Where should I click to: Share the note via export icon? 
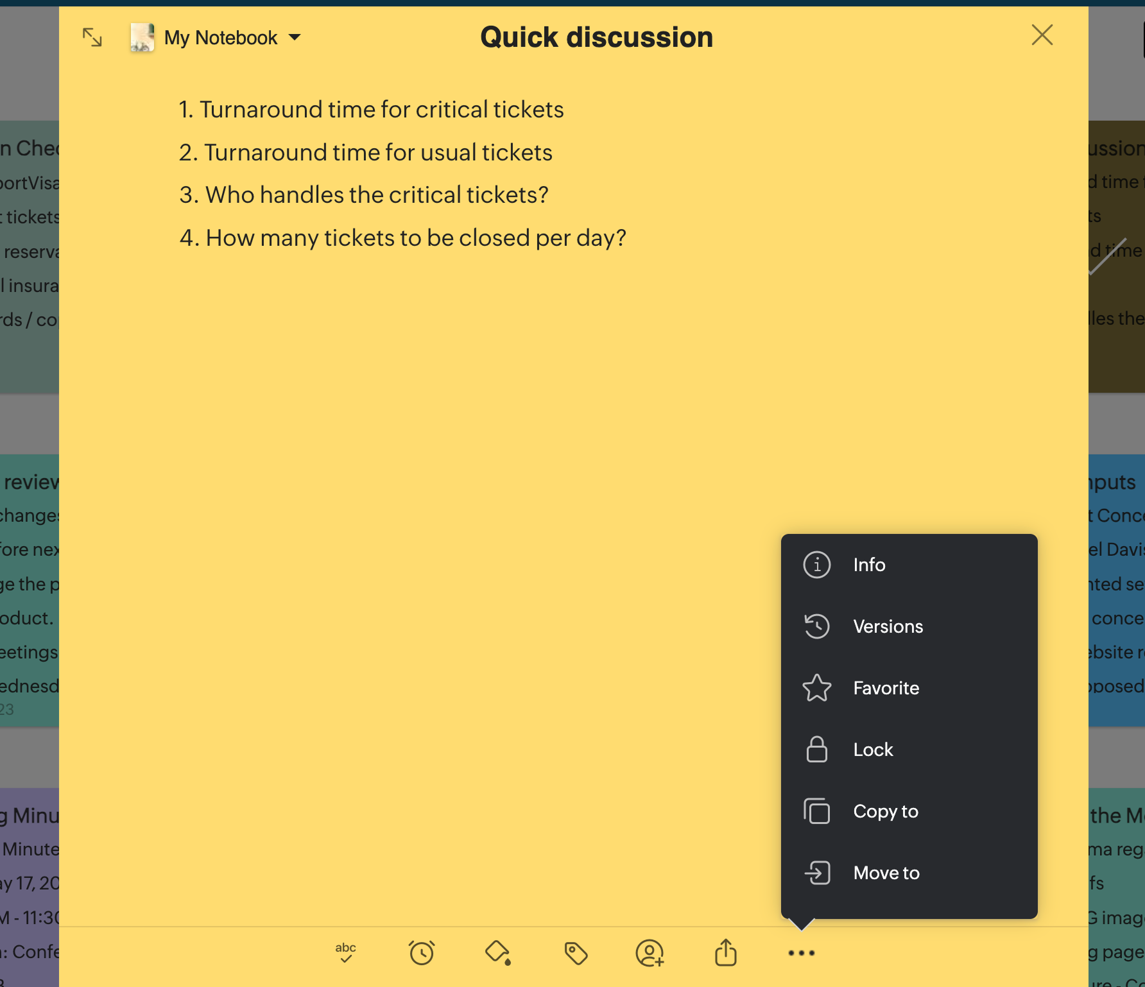[726, 952]
